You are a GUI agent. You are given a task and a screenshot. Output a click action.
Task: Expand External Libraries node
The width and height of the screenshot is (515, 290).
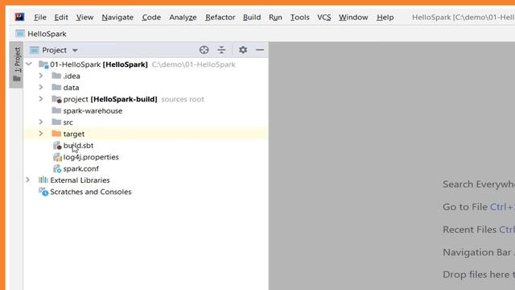pyautogui.click(x=28, y=180)
